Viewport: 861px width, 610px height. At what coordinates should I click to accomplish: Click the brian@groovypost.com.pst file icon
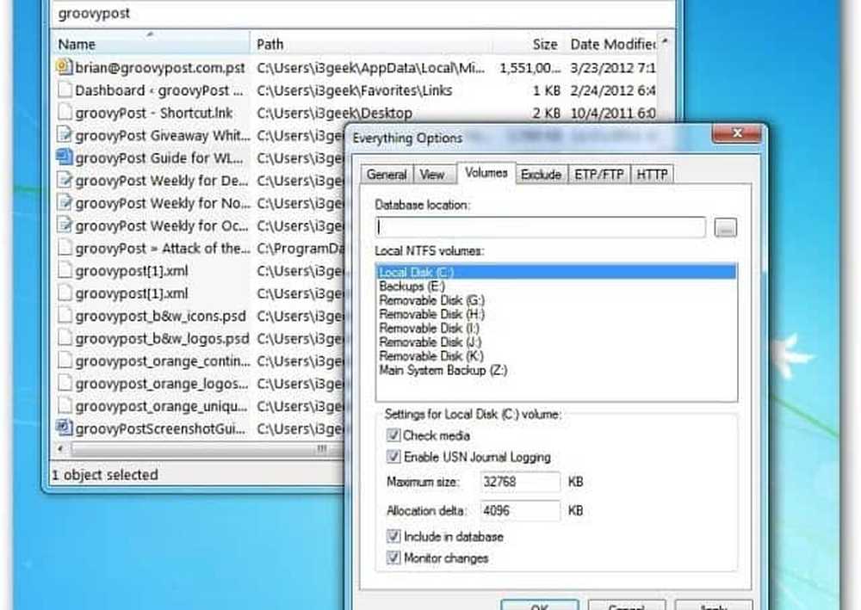(x=64, y=67)
